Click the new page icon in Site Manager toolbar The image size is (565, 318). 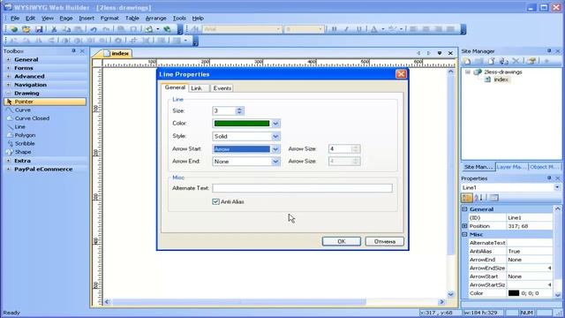pyautogui.click(x=467, y=61)
